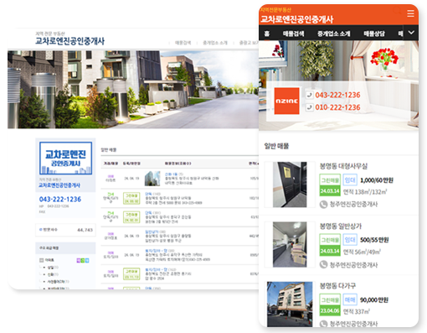
Task: Click phone icon under 봉명동 일반상가 listing
Action: 323,264
